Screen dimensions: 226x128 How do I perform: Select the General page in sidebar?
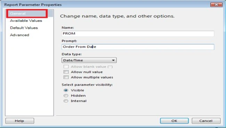[30, 13]
